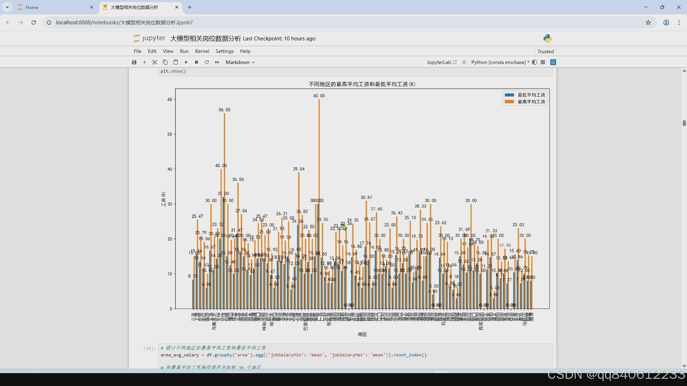Toggle the highlighted right sidebar panel icon
The width and height of the screenshot is (687, 386).
click(553, 62)
